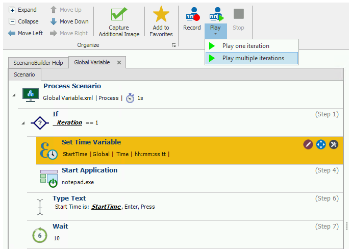This screenshot has height=251, width=351.
Task: Edit Set Time Variable with pencil icon
Action: 308,144
